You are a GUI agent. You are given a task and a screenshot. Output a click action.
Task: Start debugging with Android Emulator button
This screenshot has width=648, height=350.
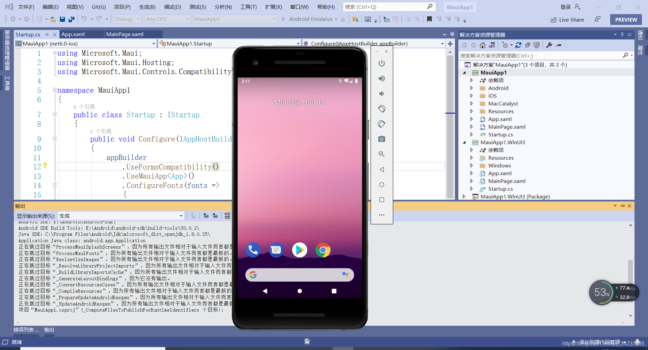click(x=309, y=19)
